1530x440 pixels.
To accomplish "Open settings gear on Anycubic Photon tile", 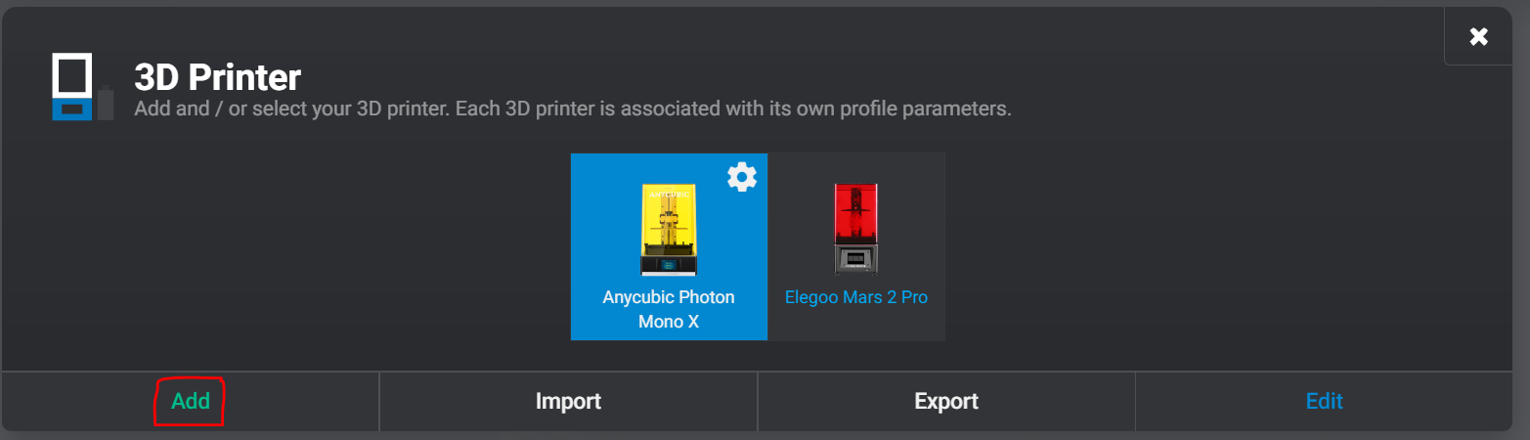I will (x=742, y=177).
